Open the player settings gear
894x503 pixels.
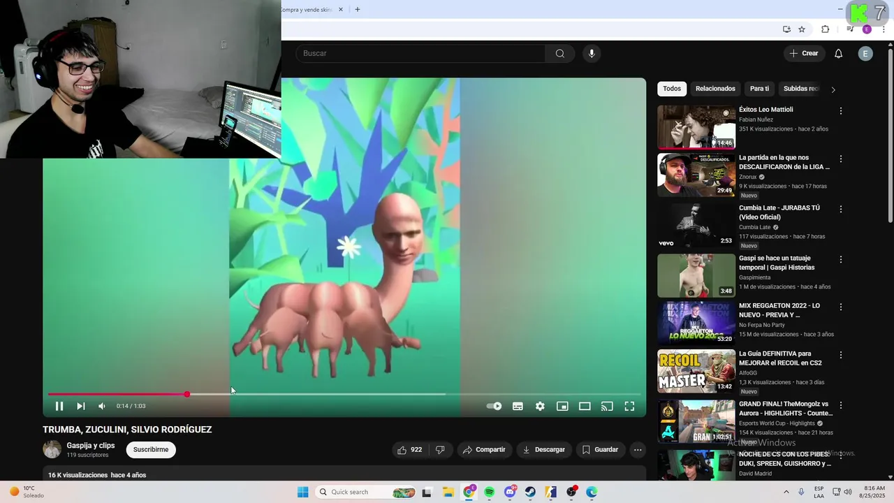(540, 406)
